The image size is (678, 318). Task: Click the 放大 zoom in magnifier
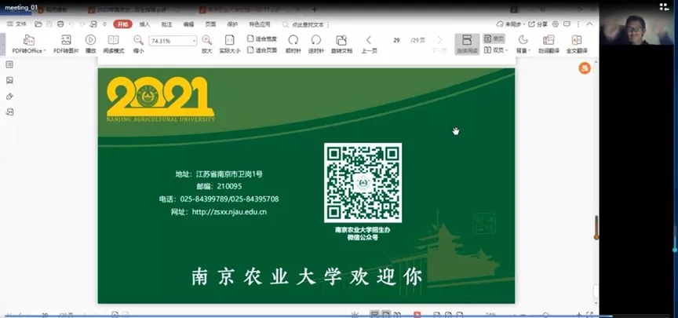(x=206, y=40)
